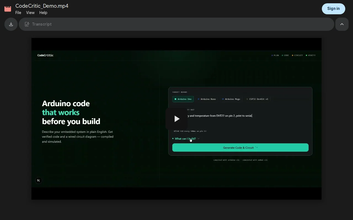The image size is (353, 220).
Task: Open the Transcript panel
Action: coord(176,24)
